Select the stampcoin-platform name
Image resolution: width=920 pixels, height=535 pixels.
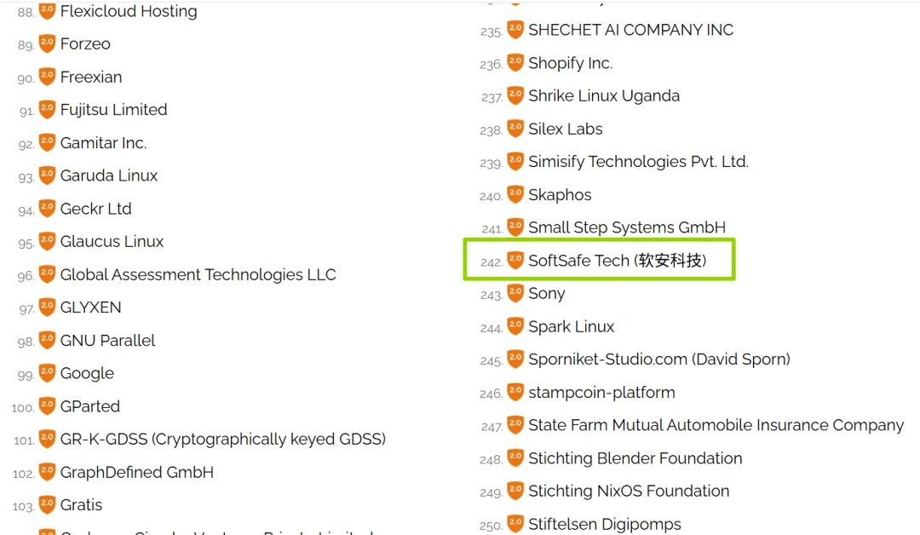click(x=601, y=393)
